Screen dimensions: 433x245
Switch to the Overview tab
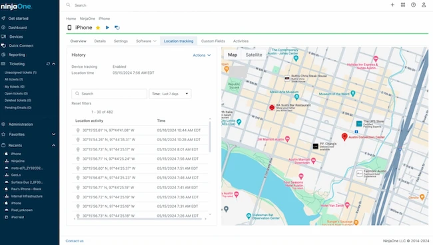pos(78,41)
